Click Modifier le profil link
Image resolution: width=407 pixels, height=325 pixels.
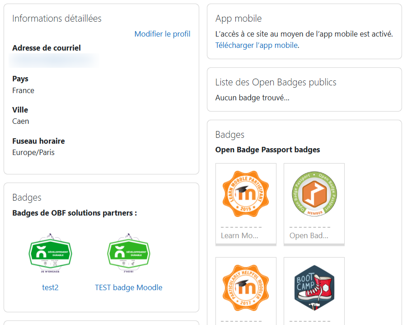click(x=162, y=34)
